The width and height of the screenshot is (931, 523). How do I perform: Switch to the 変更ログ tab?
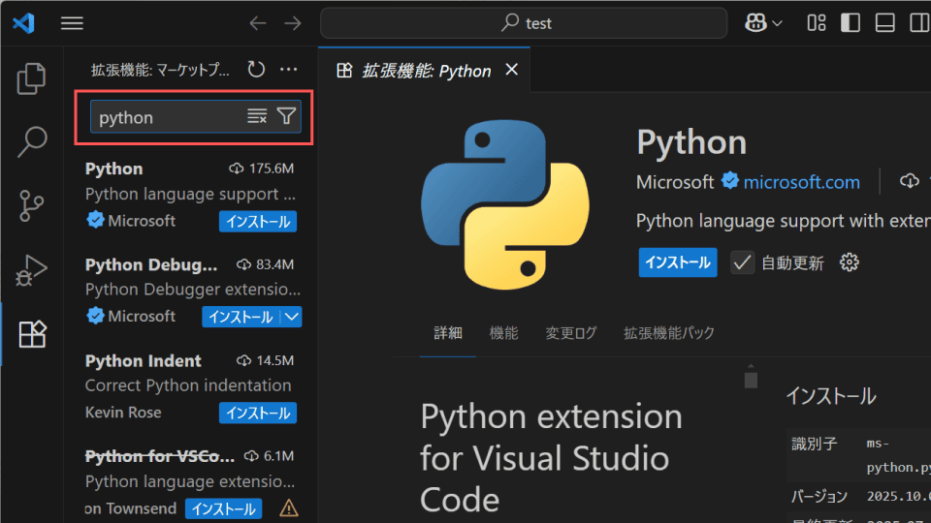570,333
